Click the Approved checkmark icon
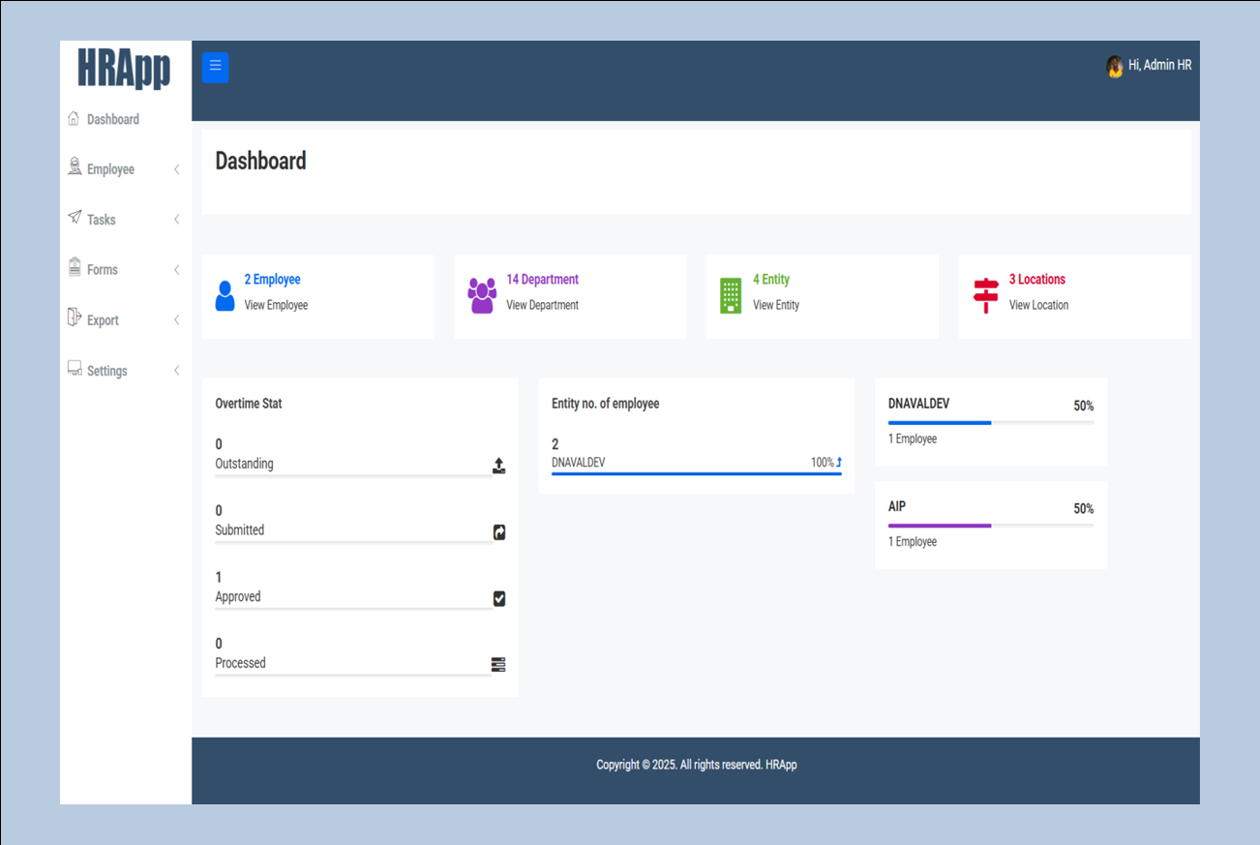1260x845 pixels. (498, 598)
